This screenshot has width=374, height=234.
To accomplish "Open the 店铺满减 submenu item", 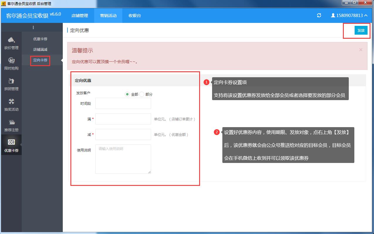I will (x=40, y=50).
